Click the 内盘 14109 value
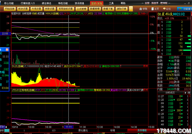 [171, 89]
